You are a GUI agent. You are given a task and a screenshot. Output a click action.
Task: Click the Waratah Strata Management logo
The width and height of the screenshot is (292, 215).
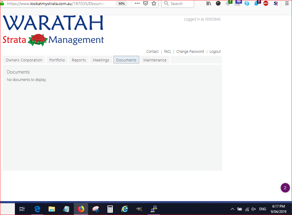[53, 31]
